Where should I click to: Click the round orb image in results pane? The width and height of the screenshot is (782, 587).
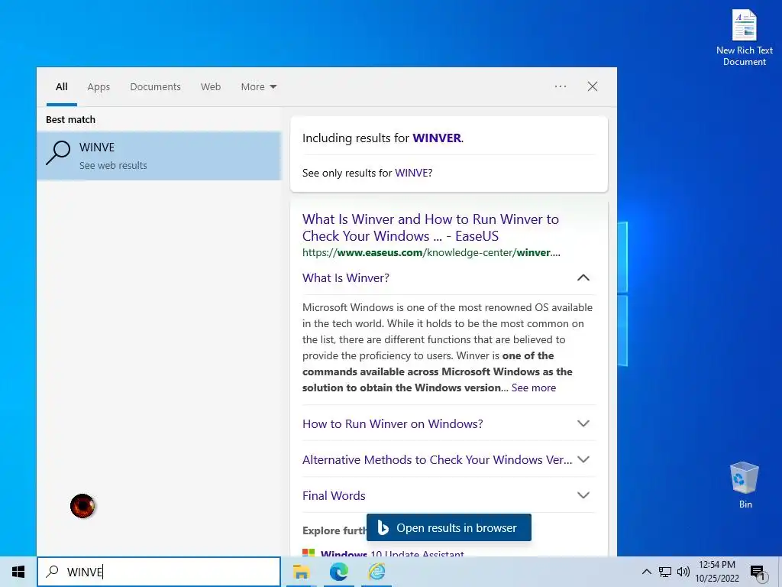point(82,506)
